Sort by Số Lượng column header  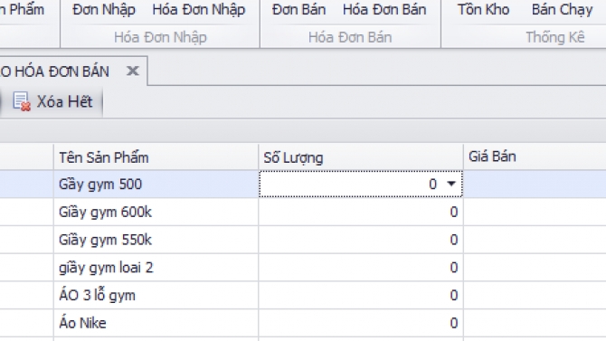361,157
